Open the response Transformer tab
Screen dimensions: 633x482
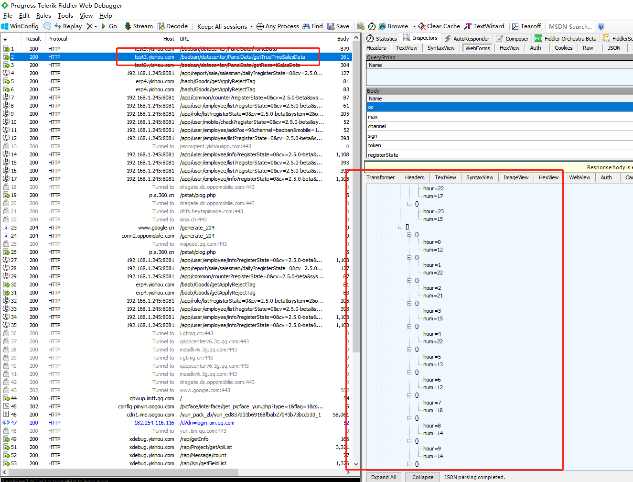pos(381,177)
